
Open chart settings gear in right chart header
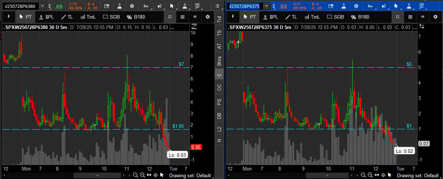pyautogui.click(x=356, y=6)
